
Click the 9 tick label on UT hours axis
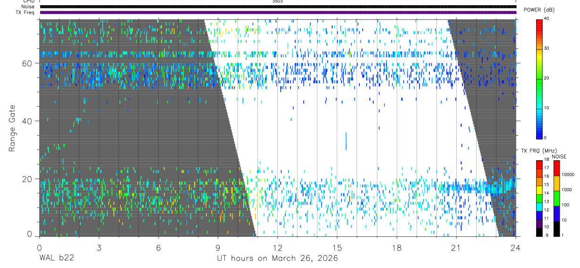218,248
